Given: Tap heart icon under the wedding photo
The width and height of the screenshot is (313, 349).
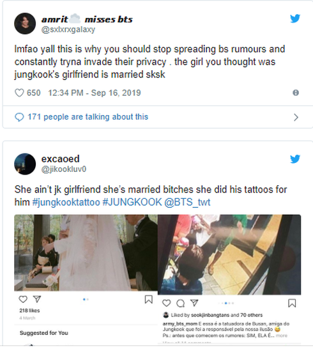Looking at the screenshot, I should pos(23,299).
